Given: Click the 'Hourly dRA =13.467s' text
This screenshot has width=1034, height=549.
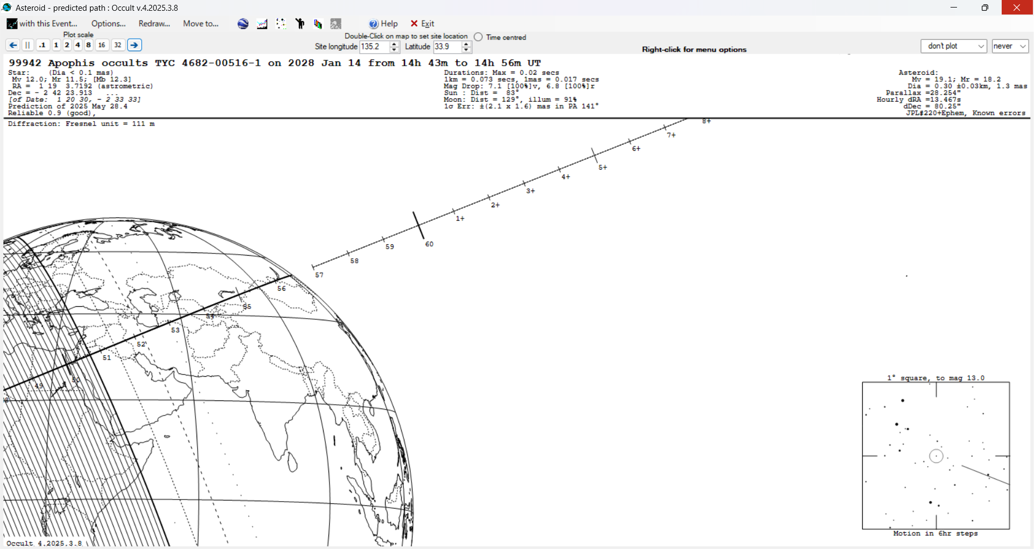Looking at the screenshot, I should [x=919, y=100].
